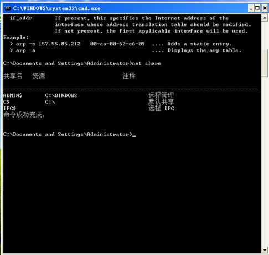
Task: Click the 远程管理 remark text
Action: point(161,95)
